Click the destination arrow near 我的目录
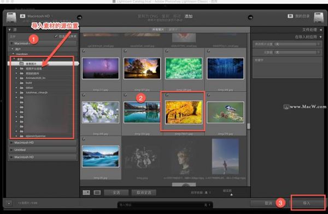Screen dimensions: 328x214 [250, 18]
